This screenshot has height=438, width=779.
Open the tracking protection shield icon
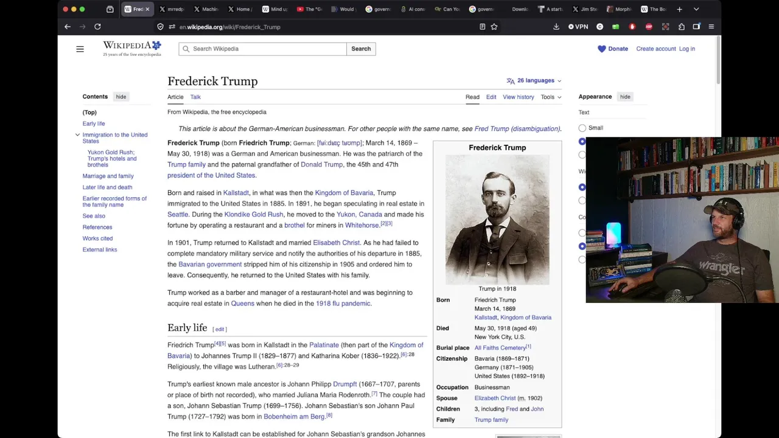(160, 27)
